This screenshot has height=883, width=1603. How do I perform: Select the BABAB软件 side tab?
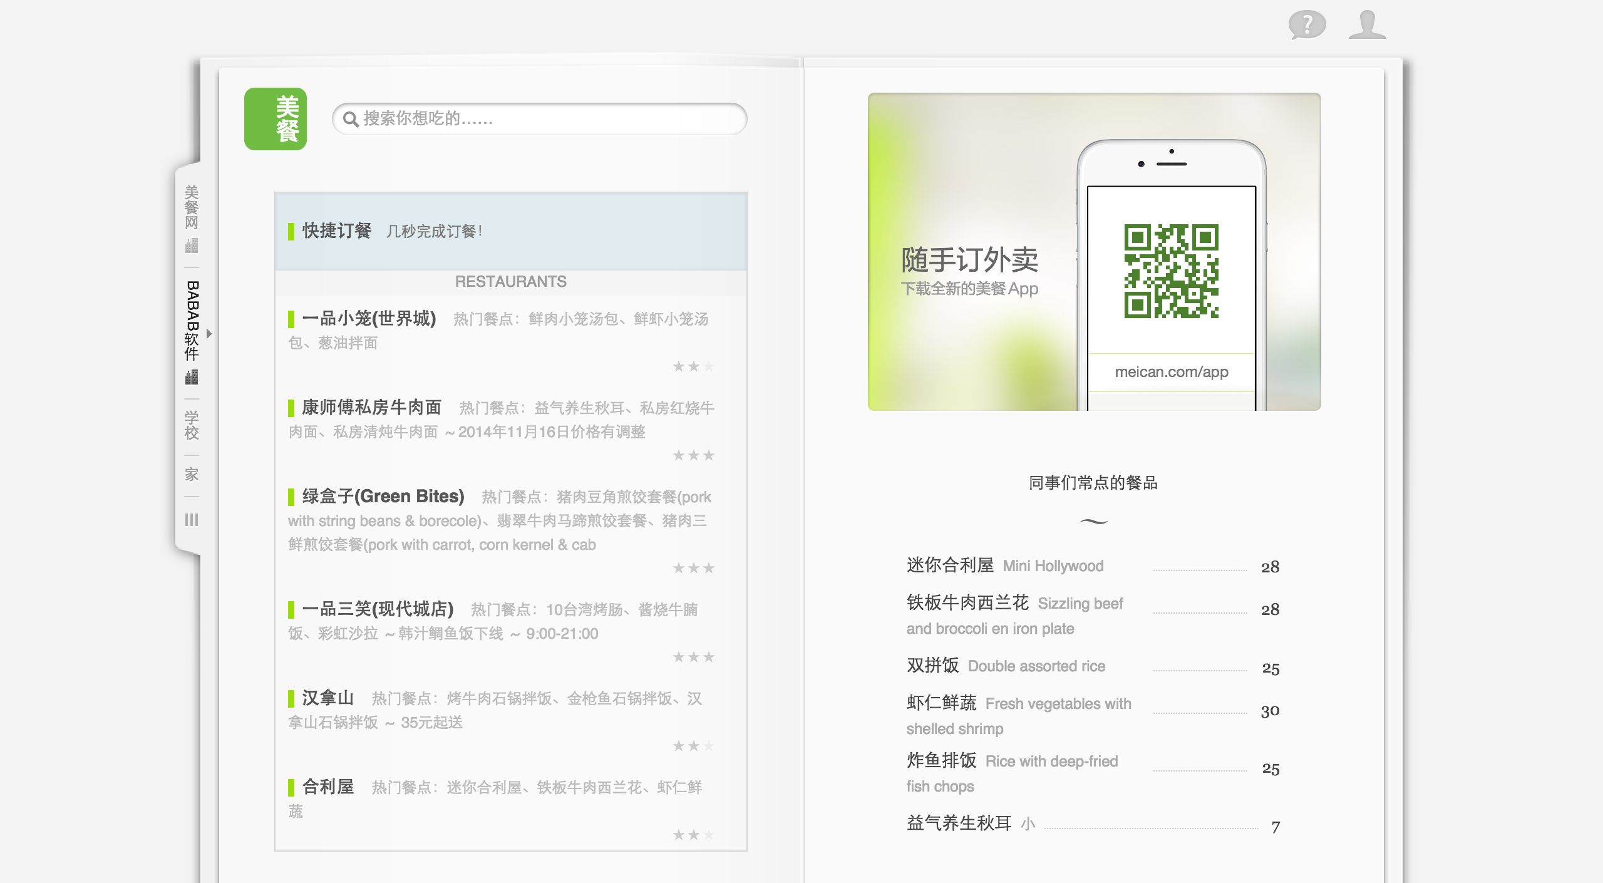(x=192, y=321)
